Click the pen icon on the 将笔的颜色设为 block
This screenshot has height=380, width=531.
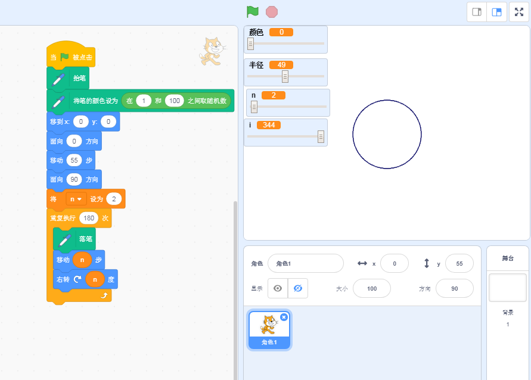(x=58, y=102)
